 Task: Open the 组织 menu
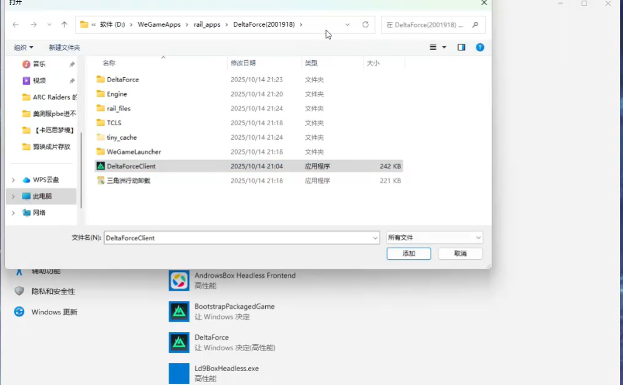click(24, 47)
